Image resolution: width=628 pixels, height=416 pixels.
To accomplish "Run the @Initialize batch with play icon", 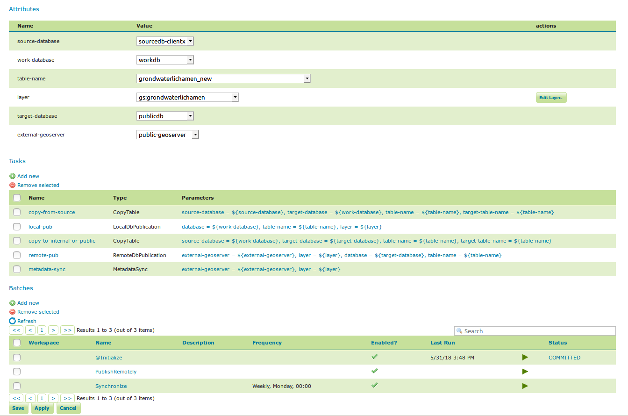I will (x=525, y=358).
